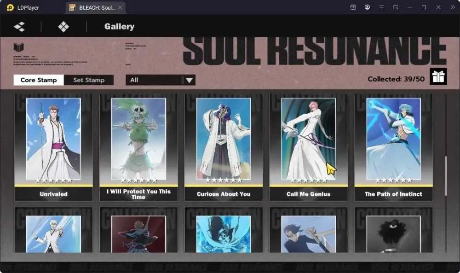This screenshot has width=460, height=273.
Task: Click the game back arrows icon
Action: tap(19, 27)
